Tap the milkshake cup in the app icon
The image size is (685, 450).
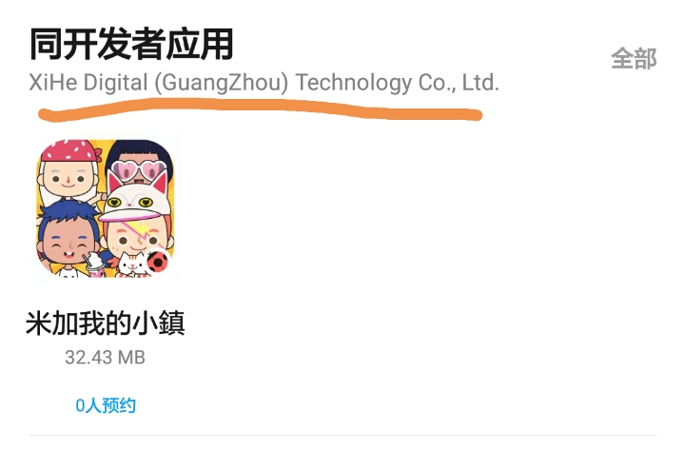point(95,264)
